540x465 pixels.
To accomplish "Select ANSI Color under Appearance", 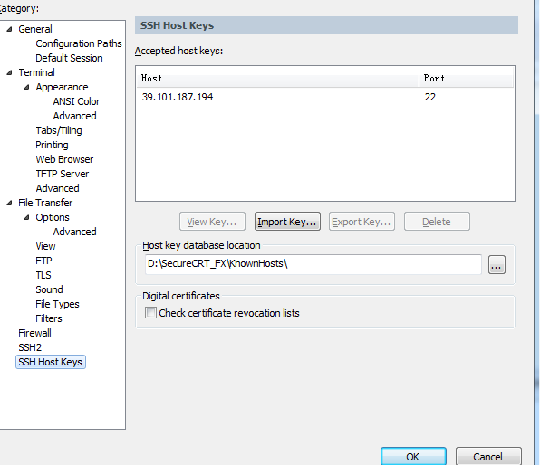I will click(x=76, y=101).
